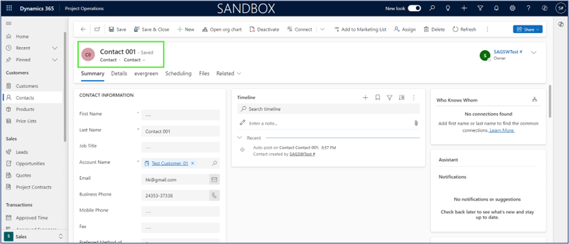Create a New record
Screen dimensions: 569x244
(186, 29)
